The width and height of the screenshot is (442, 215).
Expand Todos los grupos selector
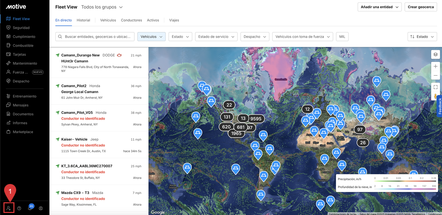102,7
